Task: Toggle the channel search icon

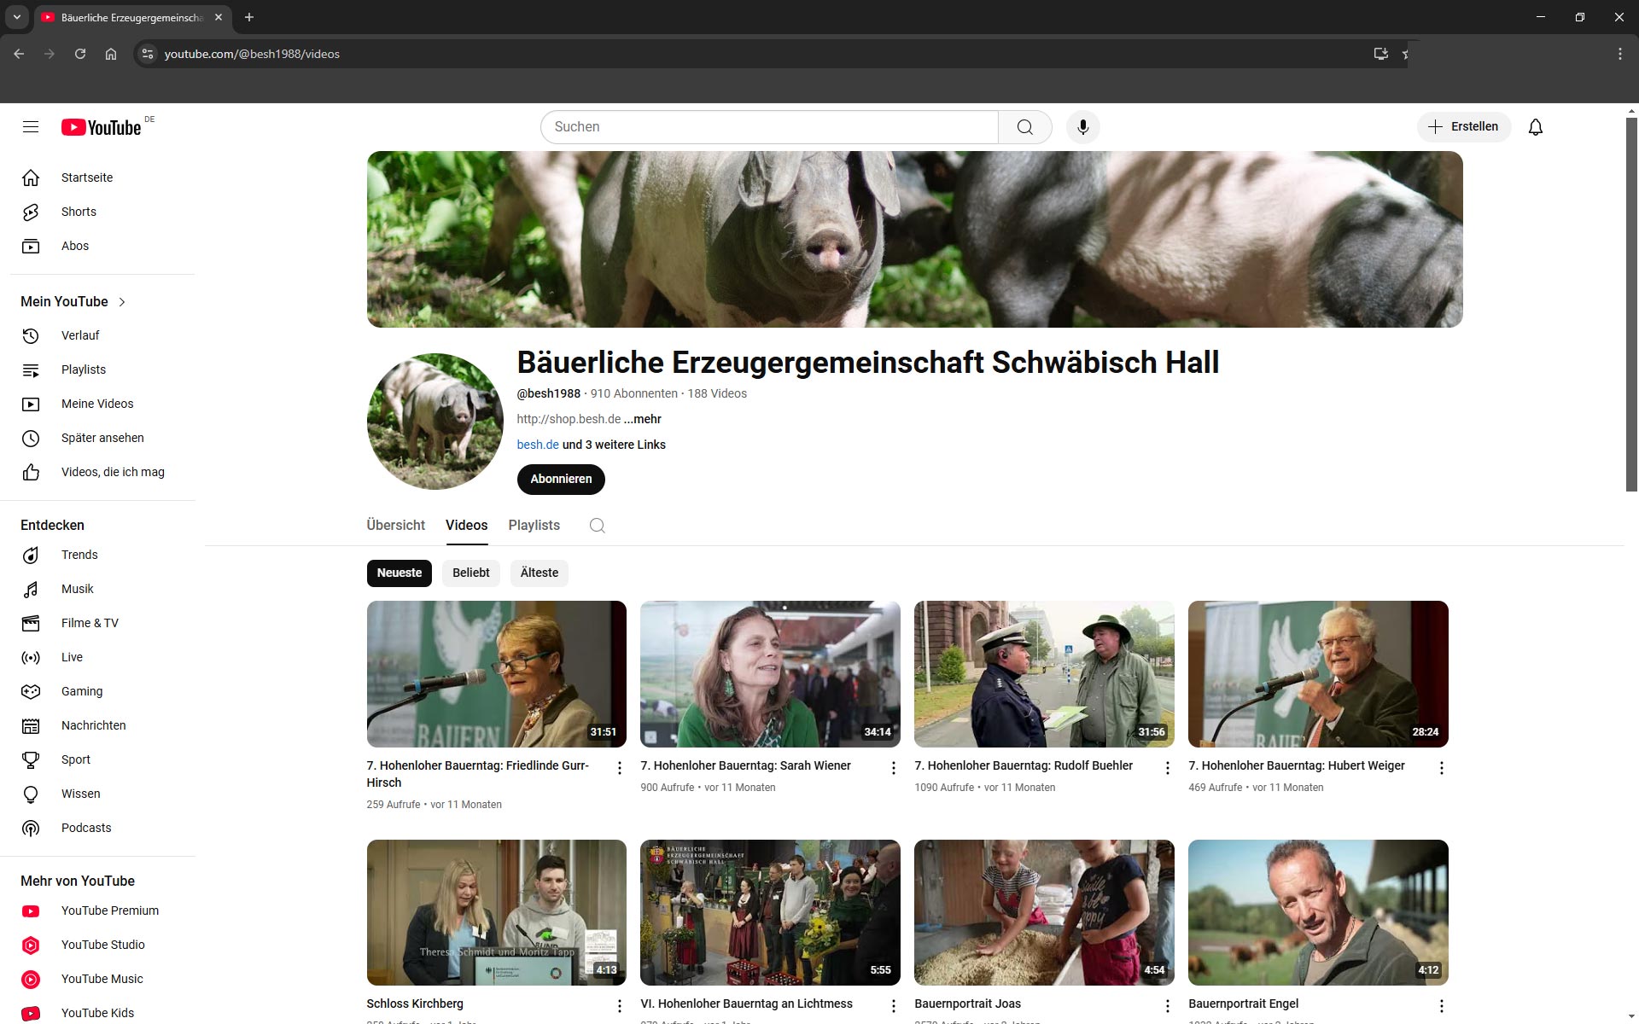Action: tap(597, 526)
